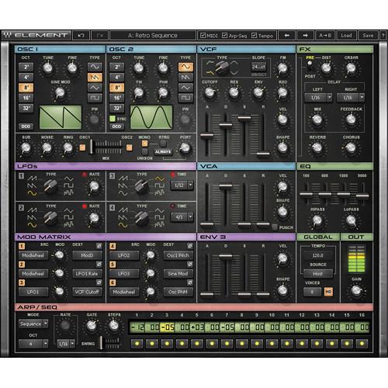
Task: Click the VCF sustain slider handle
Action: (244, 118)
